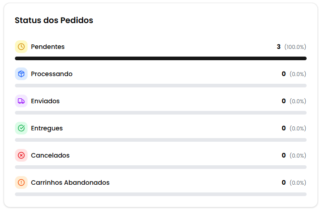
Task: Select the Pendentes status label
Action: tap(47, 47)
